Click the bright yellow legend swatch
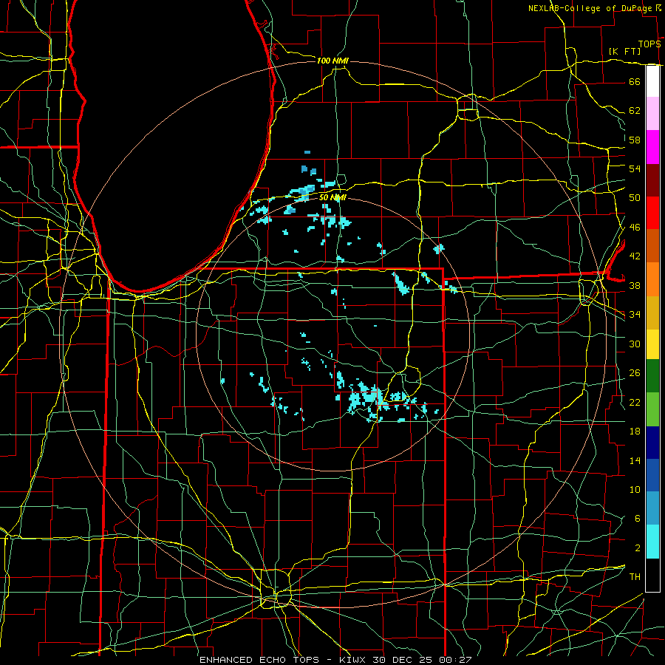Screen dimensions: 665x665 (652, 344)
